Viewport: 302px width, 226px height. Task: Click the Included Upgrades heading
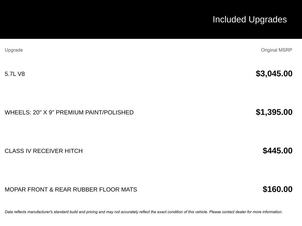tap(250, 19)
